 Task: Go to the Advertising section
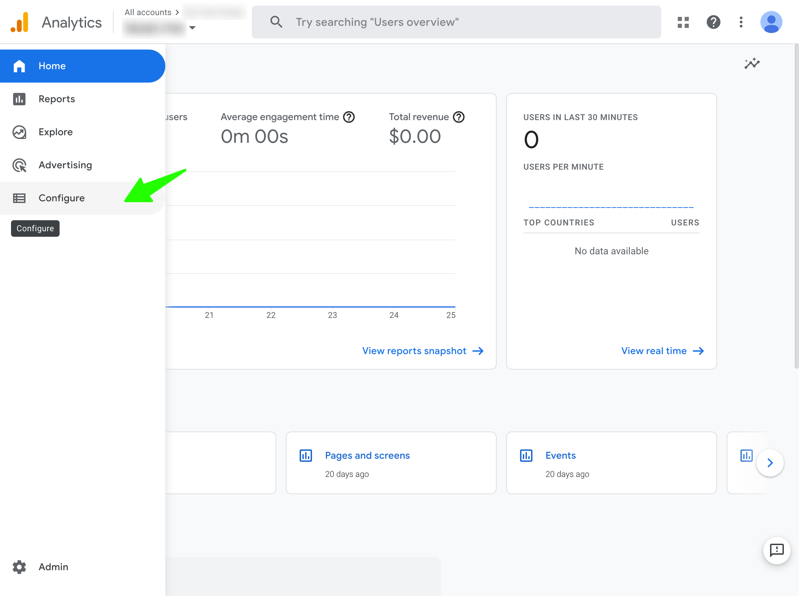click(65, 165)
